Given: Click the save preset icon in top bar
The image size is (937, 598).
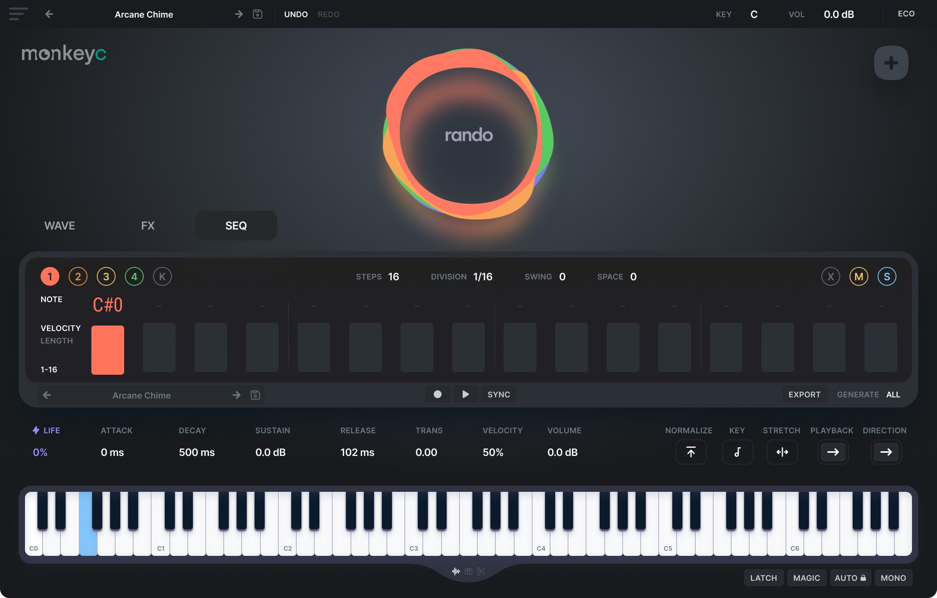Looking at the screenshot, I should pyautogui.click(x=257, y=14).
